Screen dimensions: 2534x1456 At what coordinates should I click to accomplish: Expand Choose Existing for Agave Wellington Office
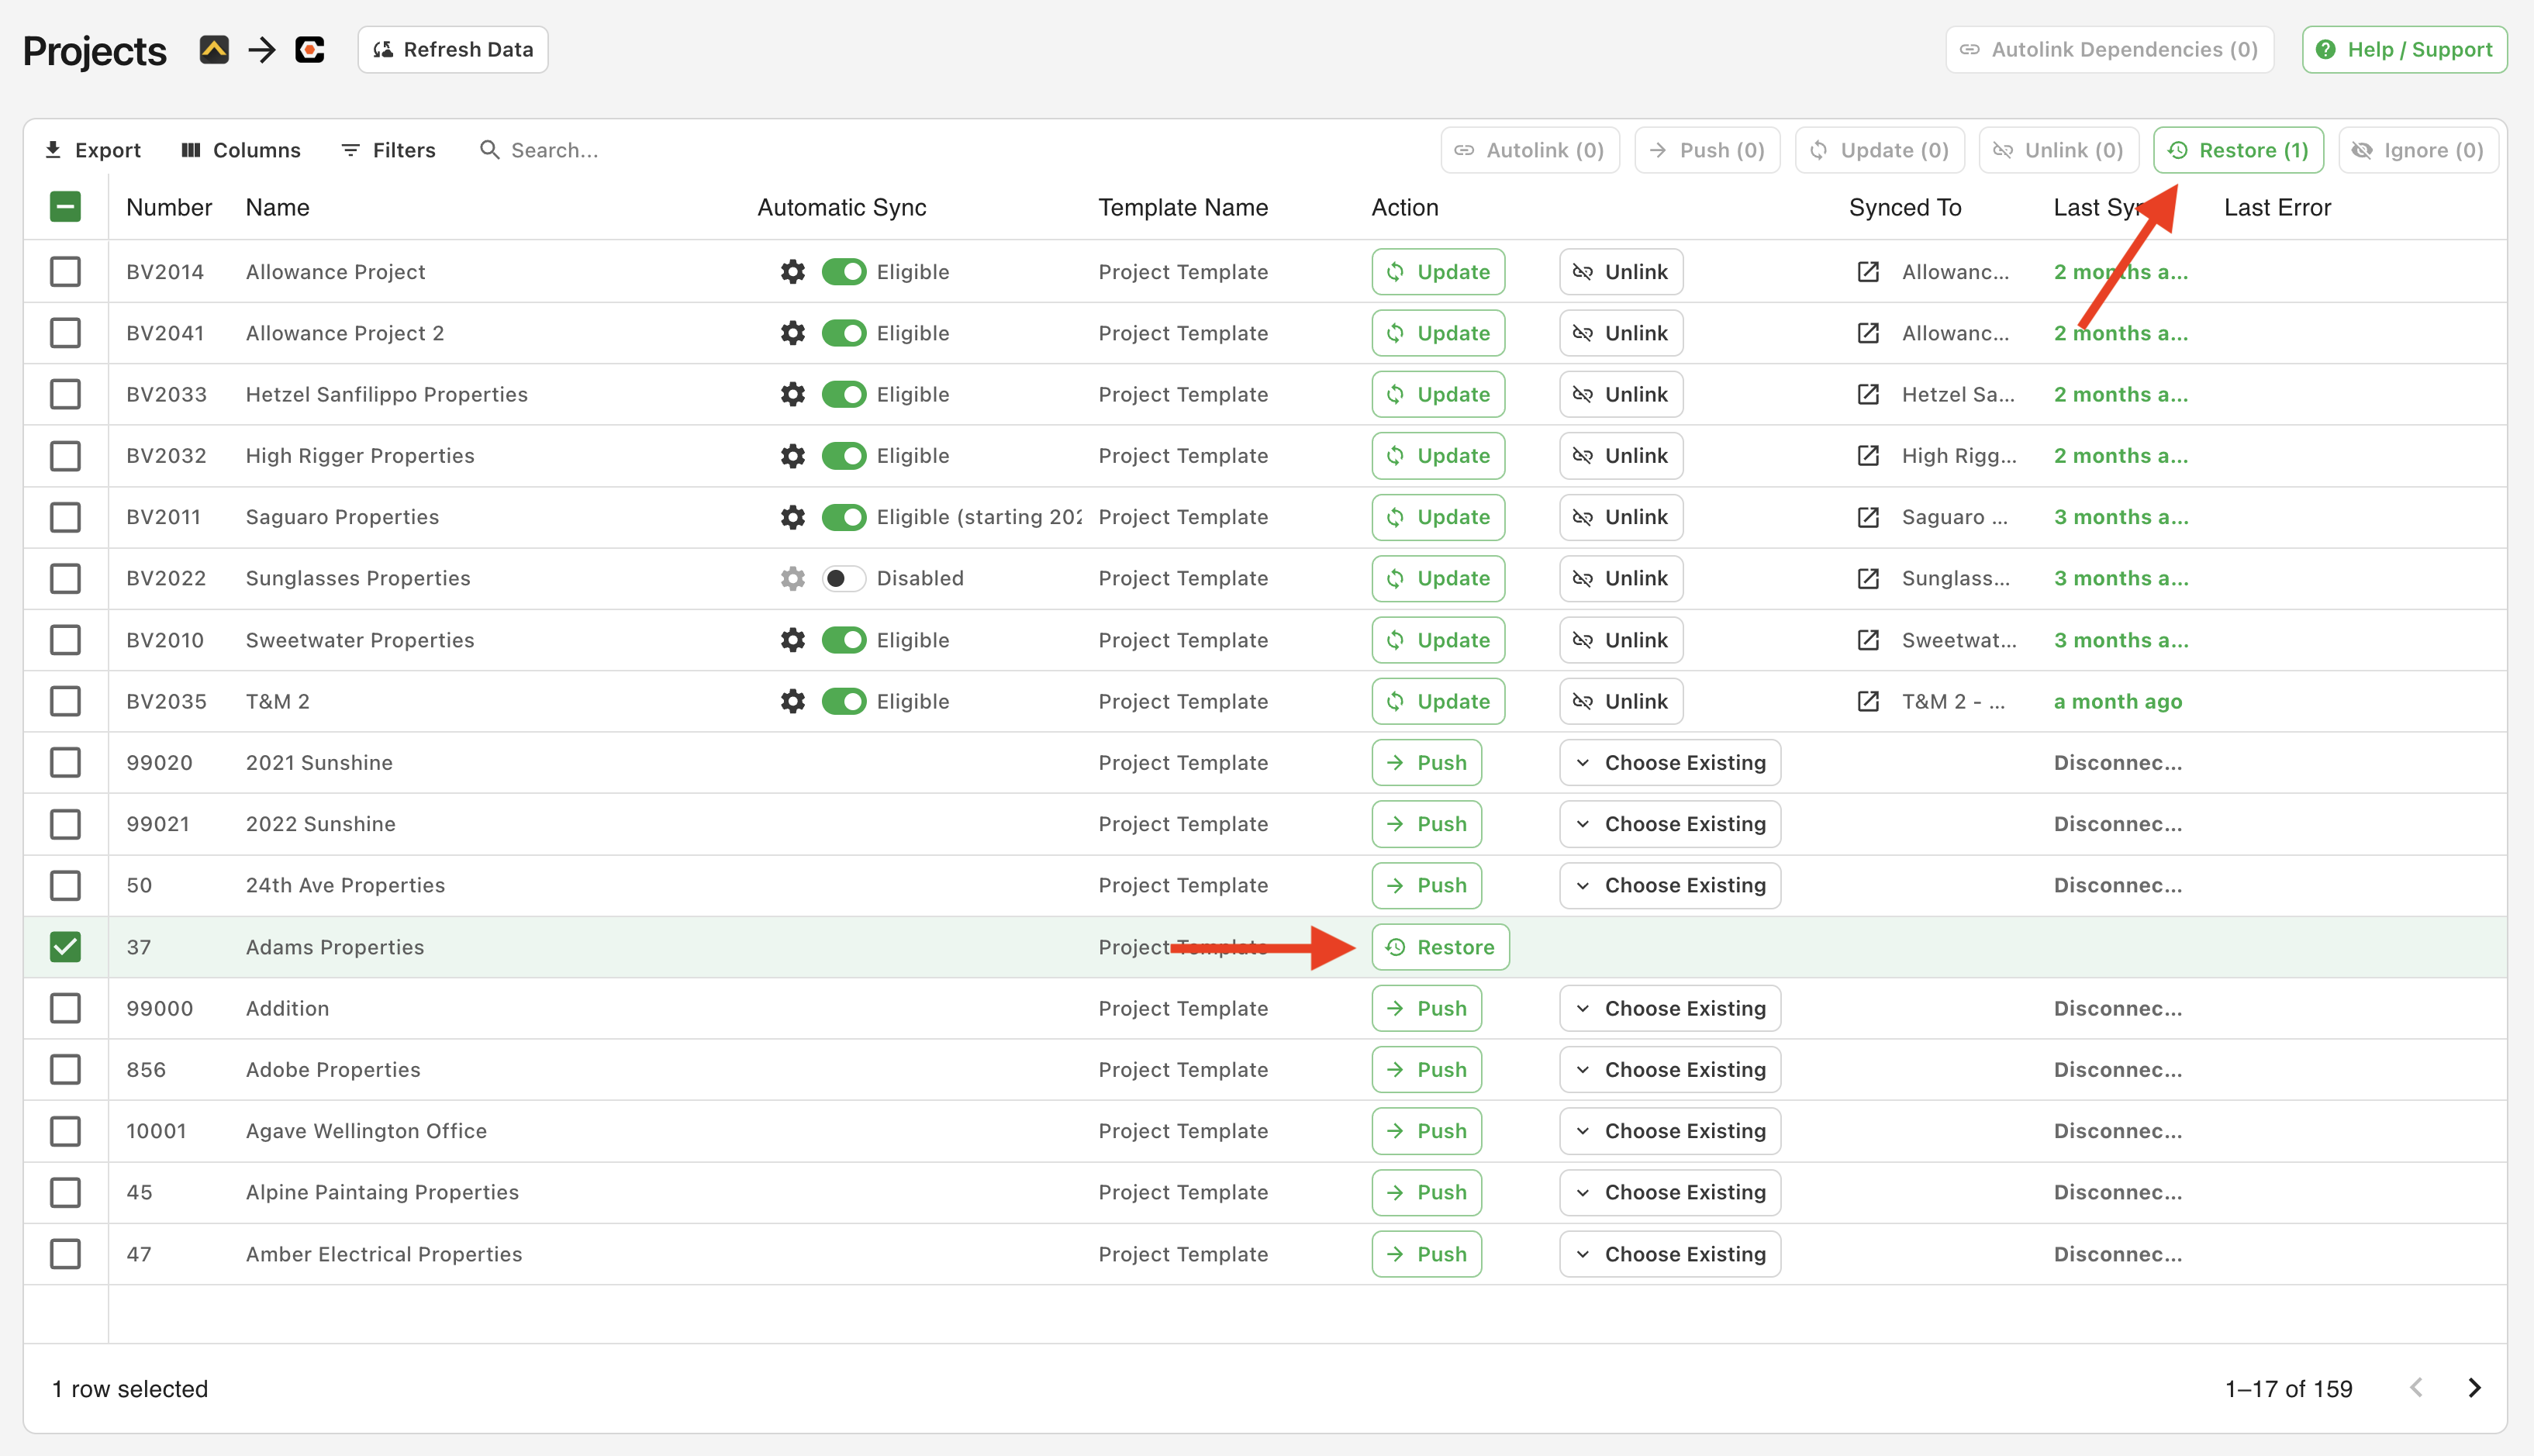point(1669,1131)
